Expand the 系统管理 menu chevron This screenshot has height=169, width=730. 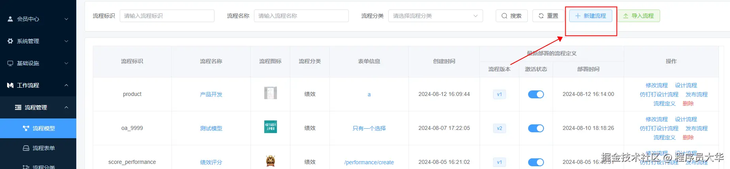(66, 41)
